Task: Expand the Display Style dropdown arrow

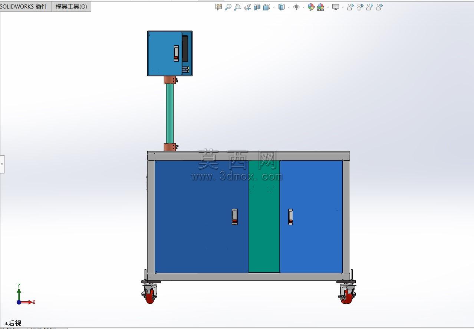Action: click(289, 7)
